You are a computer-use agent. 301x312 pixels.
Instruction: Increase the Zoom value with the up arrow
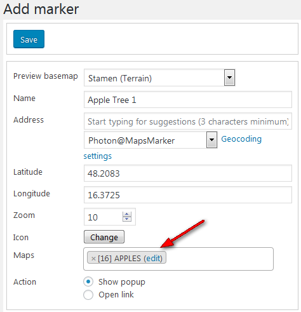coord(127,214)
